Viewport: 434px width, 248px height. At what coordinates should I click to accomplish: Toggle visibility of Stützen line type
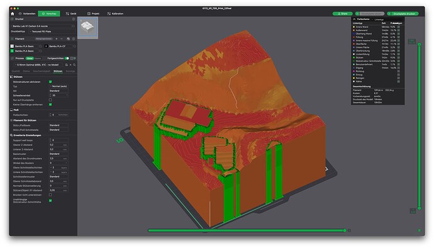pos(399,58)
